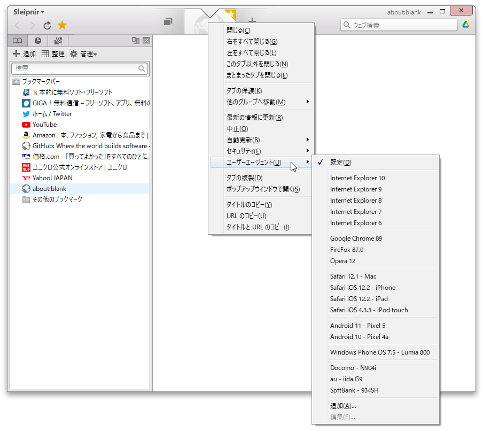Choose 右をすべて閉じる(G)
The image size is (483, 431).
(x=261, y=41)
